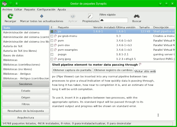Open the Paquete menu
The image size is (177, 127).
pyautogui.click(x=30, y=9)
